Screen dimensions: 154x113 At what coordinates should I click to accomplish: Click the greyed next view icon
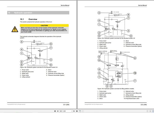click(x=83, y=111)
